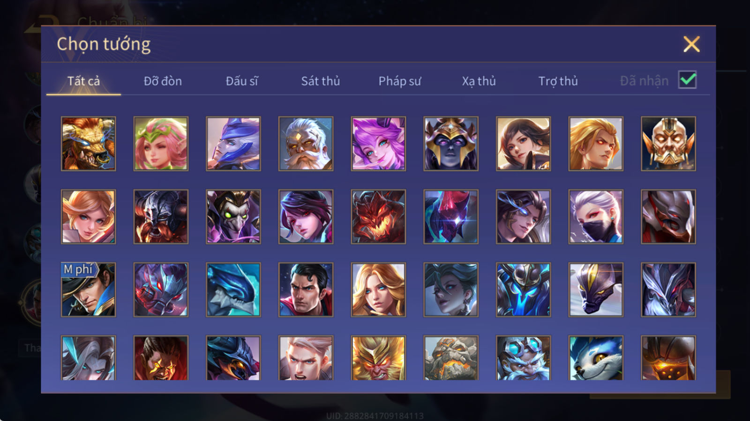Choose the golden Monkey King hero portrait

tap(378, 357)
